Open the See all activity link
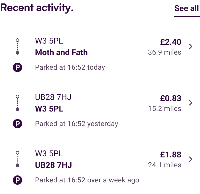Screen dimensions: 200x194 click(187, 8)
